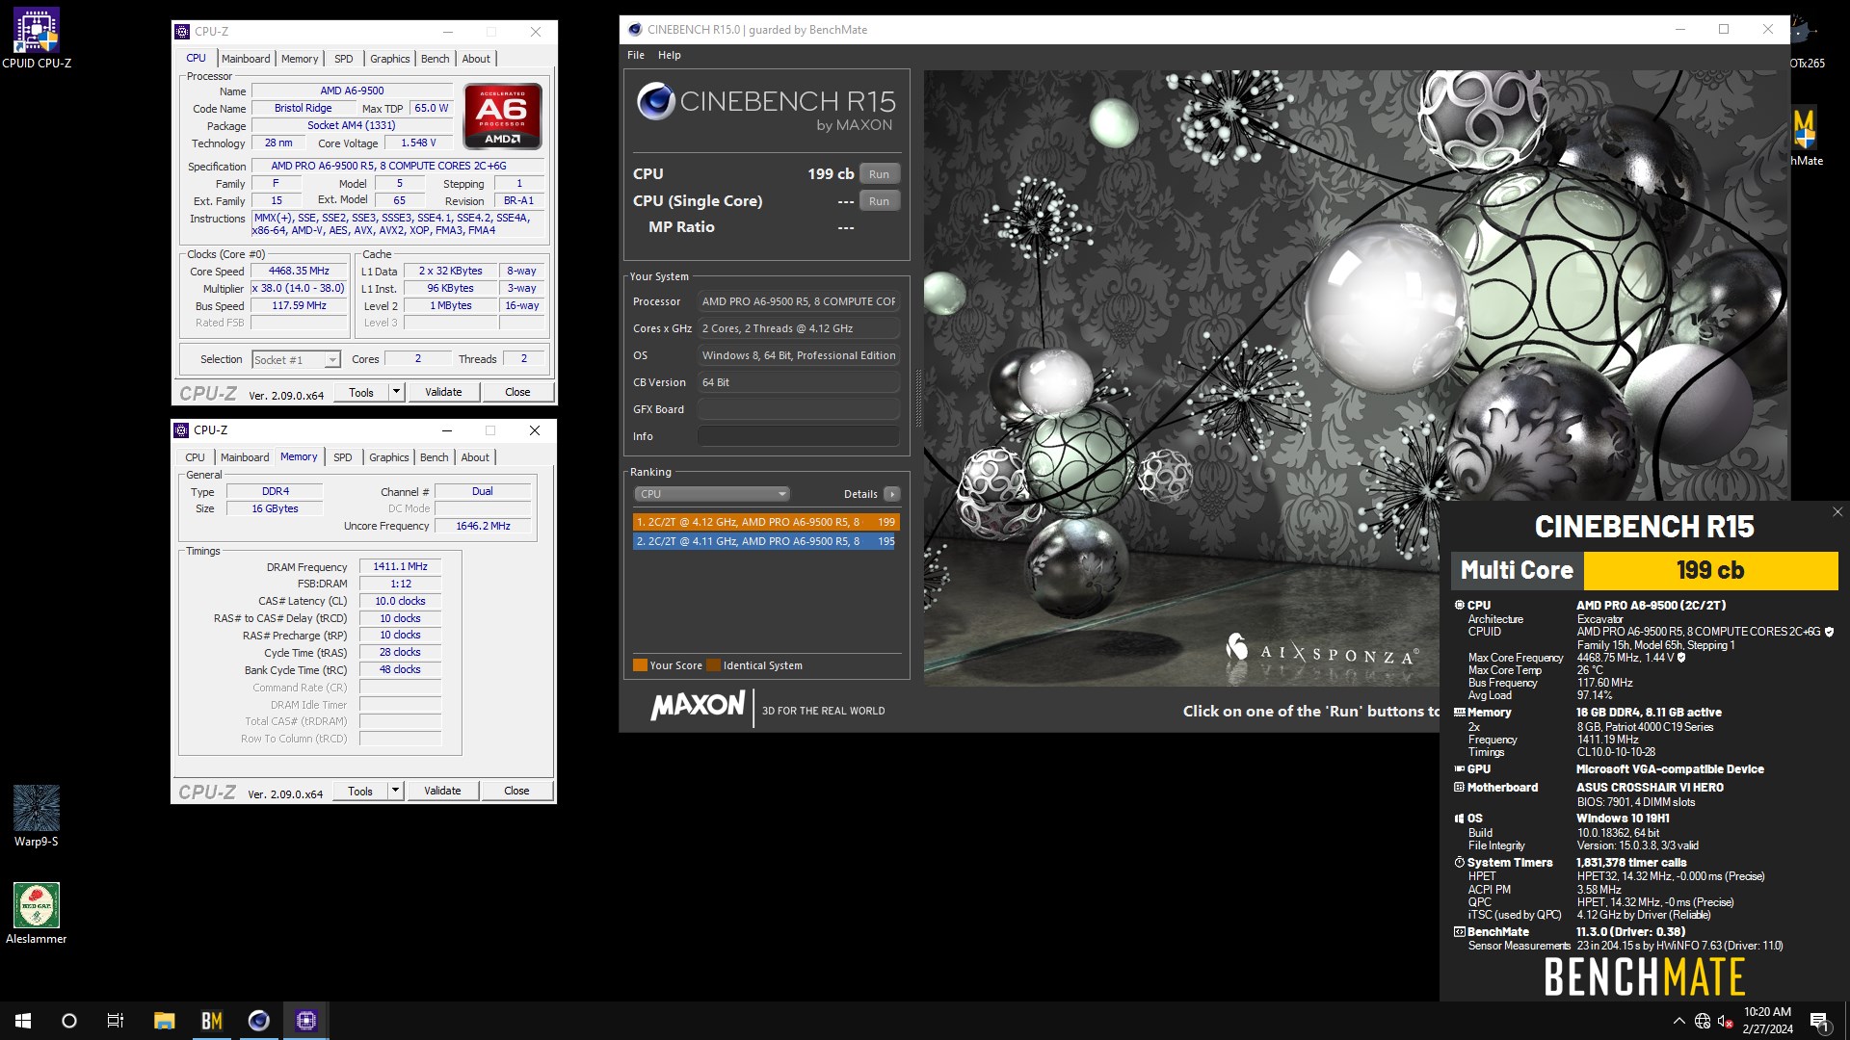Open the Cinebench ranking CPU dropdown

[x=711, y=494]
